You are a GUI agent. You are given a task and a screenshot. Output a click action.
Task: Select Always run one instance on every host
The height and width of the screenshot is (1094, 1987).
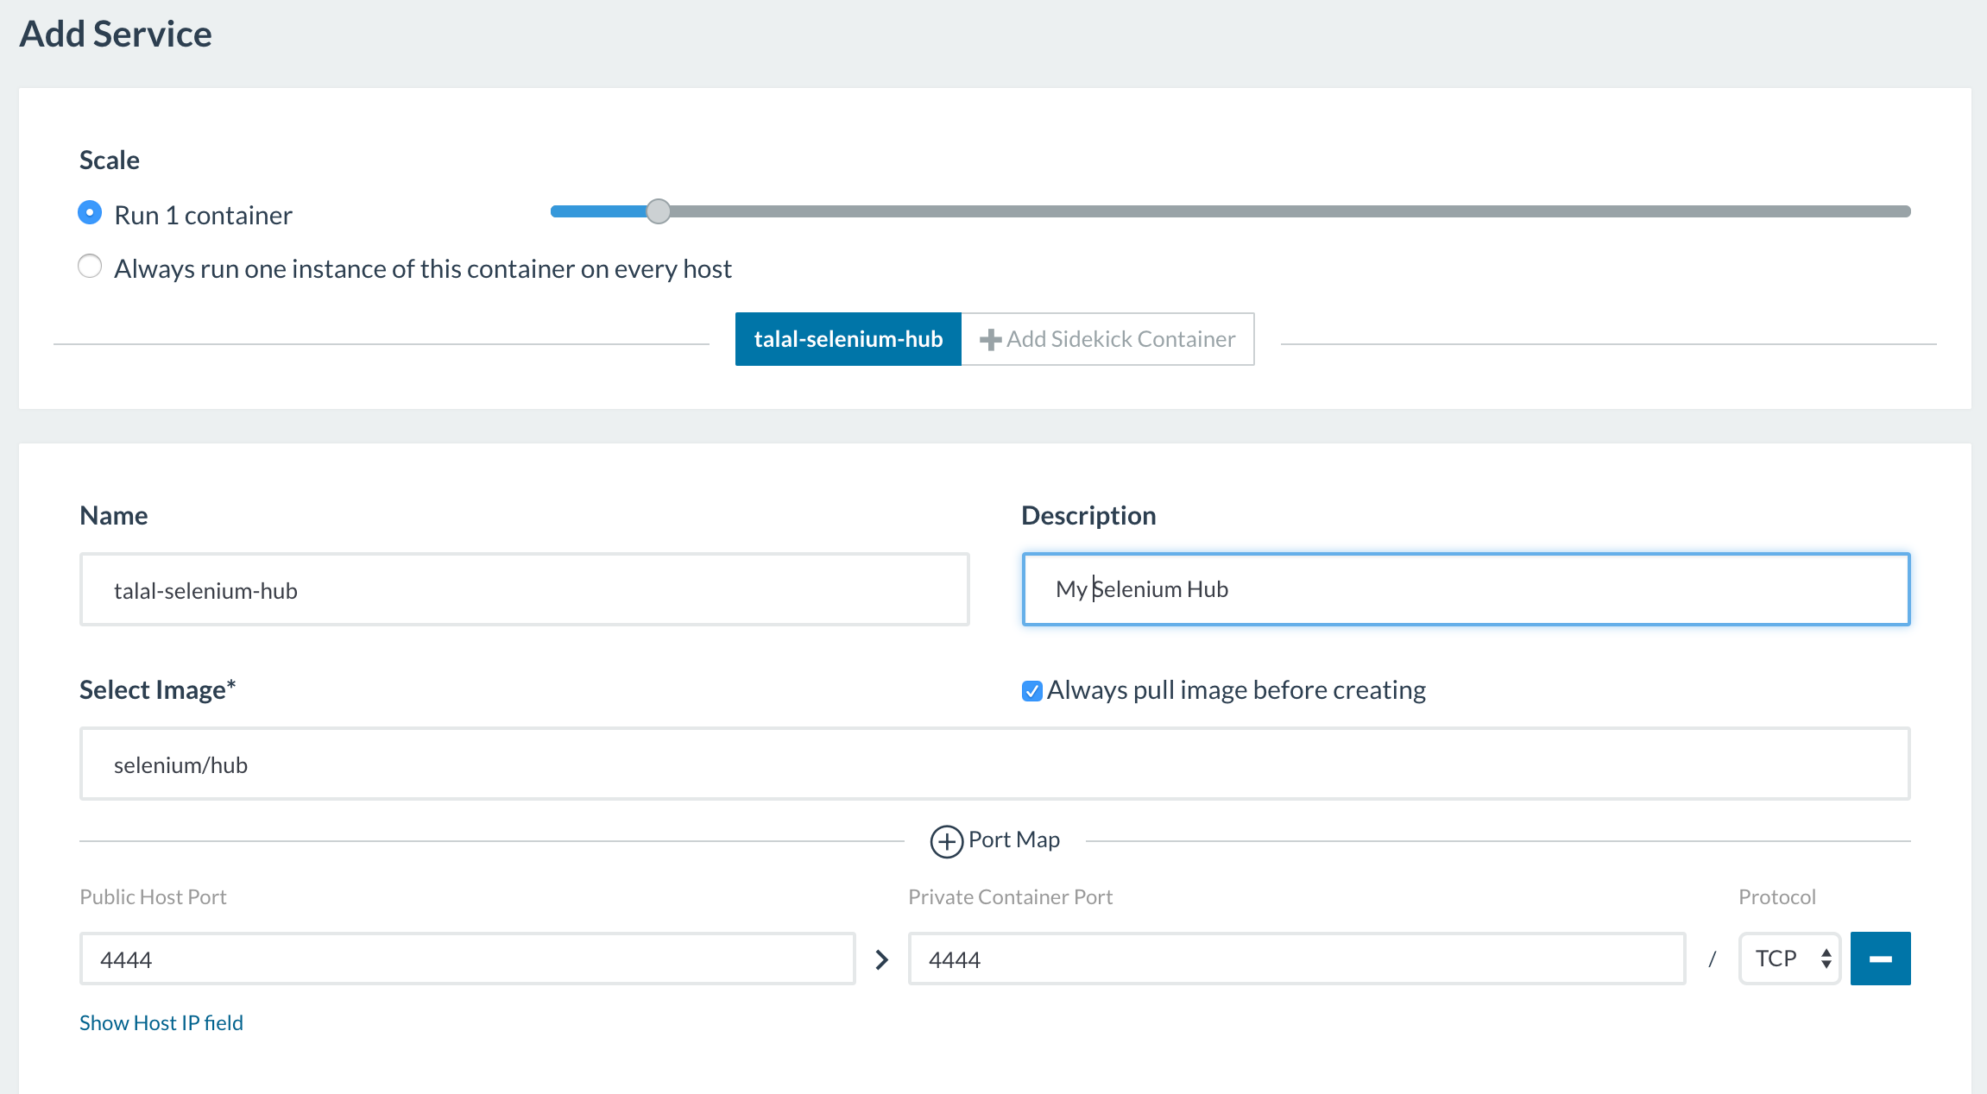pos(90,267)
